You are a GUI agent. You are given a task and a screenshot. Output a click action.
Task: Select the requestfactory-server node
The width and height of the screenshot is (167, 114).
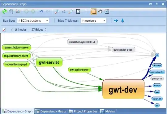point(16,47)
